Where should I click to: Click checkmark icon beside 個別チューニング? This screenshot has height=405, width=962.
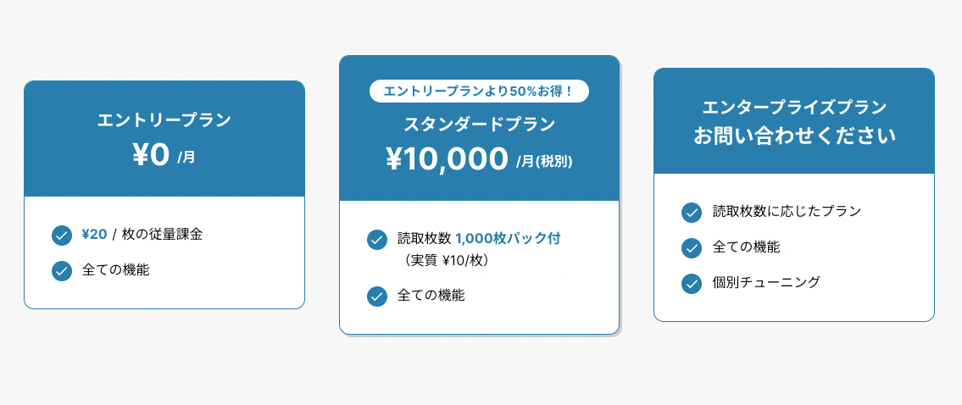[x=692, y=283]
